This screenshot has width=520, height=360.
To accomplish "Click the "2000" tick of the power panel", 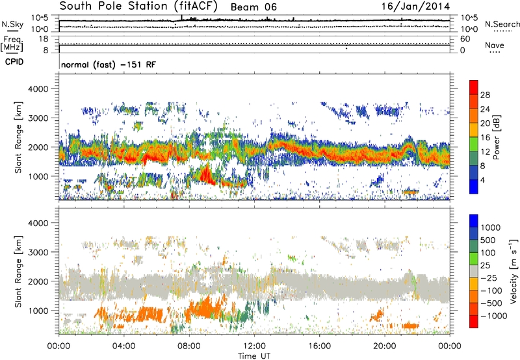I will [x=38, y=147].
